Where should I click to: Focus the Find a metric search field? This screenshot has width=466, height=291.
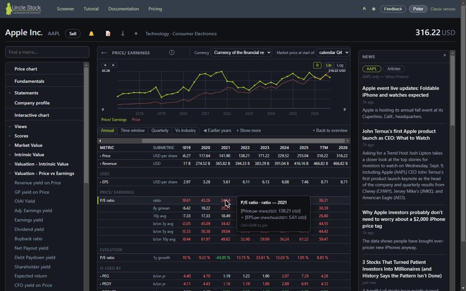pyautogui.click(x=47, y=52)
